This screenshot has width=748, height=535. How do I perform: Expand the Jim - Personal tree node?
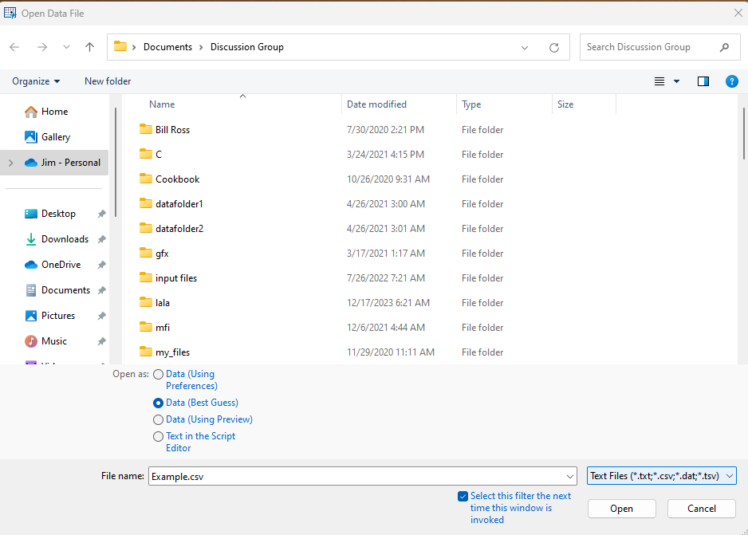(x=11, y=163)
